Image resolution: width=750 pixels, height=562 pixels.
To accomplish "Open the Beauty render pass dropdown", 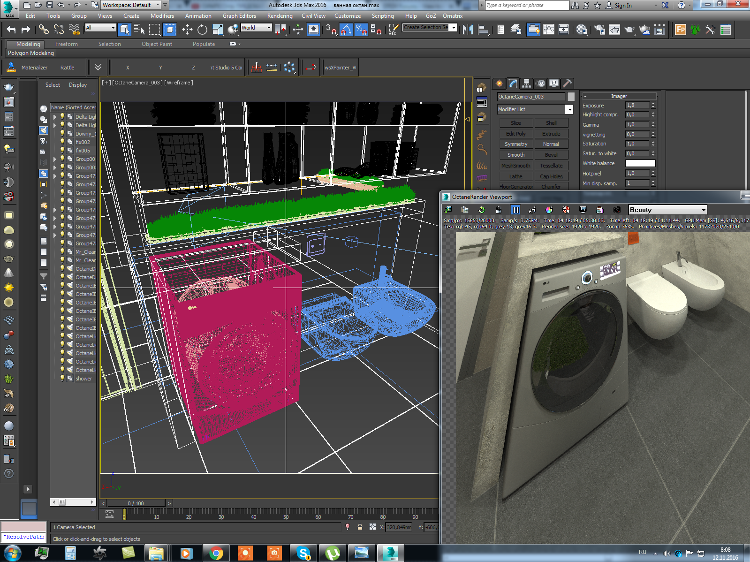I will click(667, 210).
